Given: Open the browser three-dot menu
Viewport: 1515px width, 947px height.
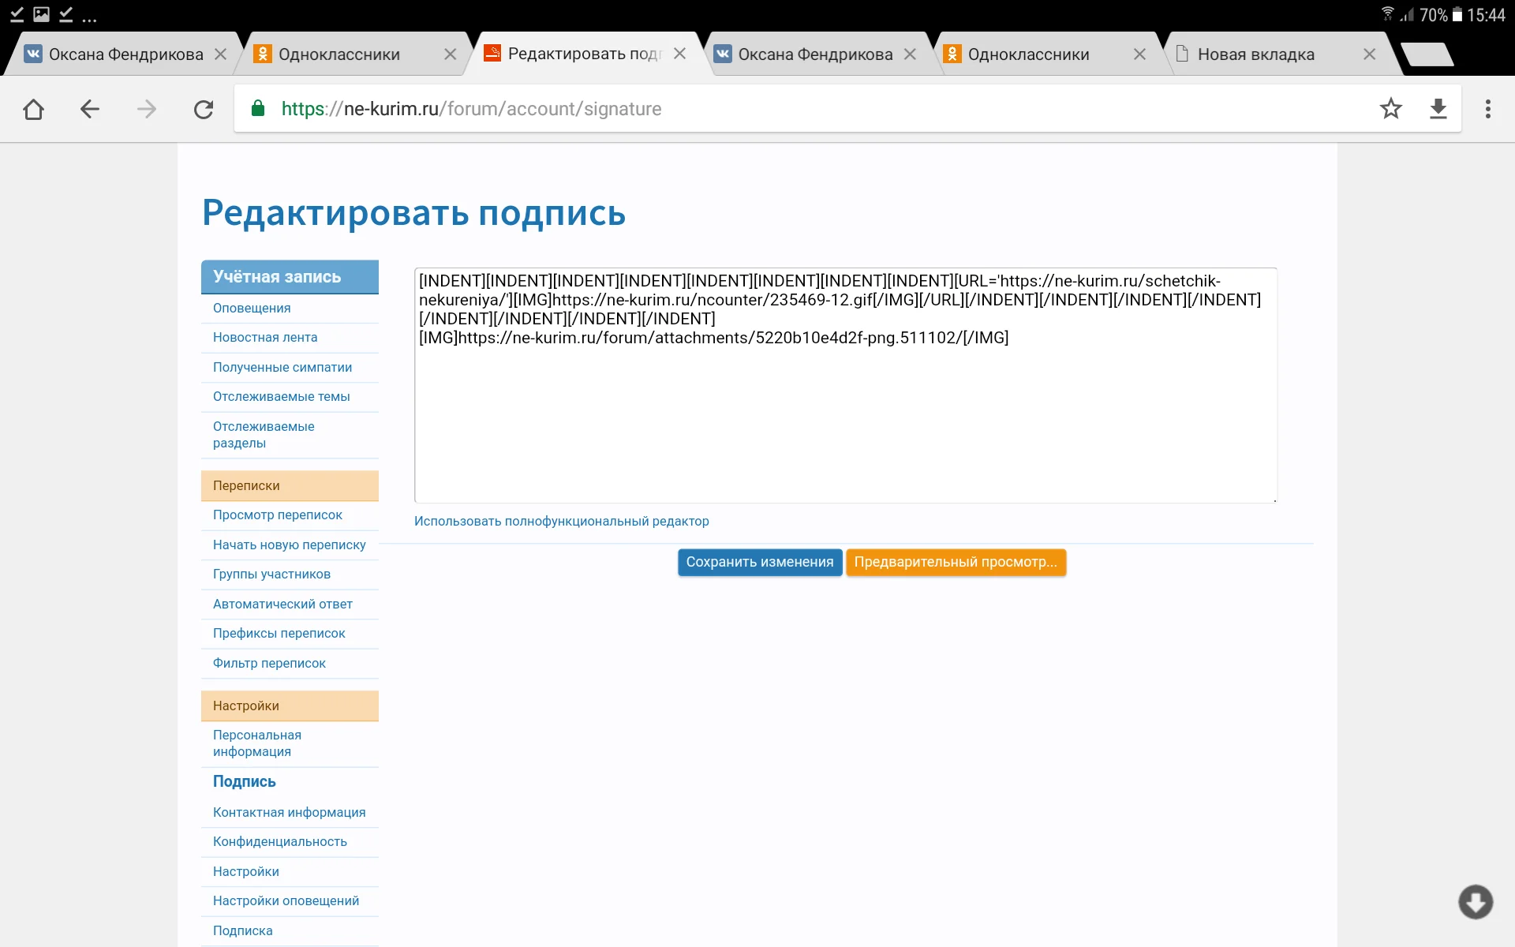Looking at the screenshot, I should tap(1489, 109).
